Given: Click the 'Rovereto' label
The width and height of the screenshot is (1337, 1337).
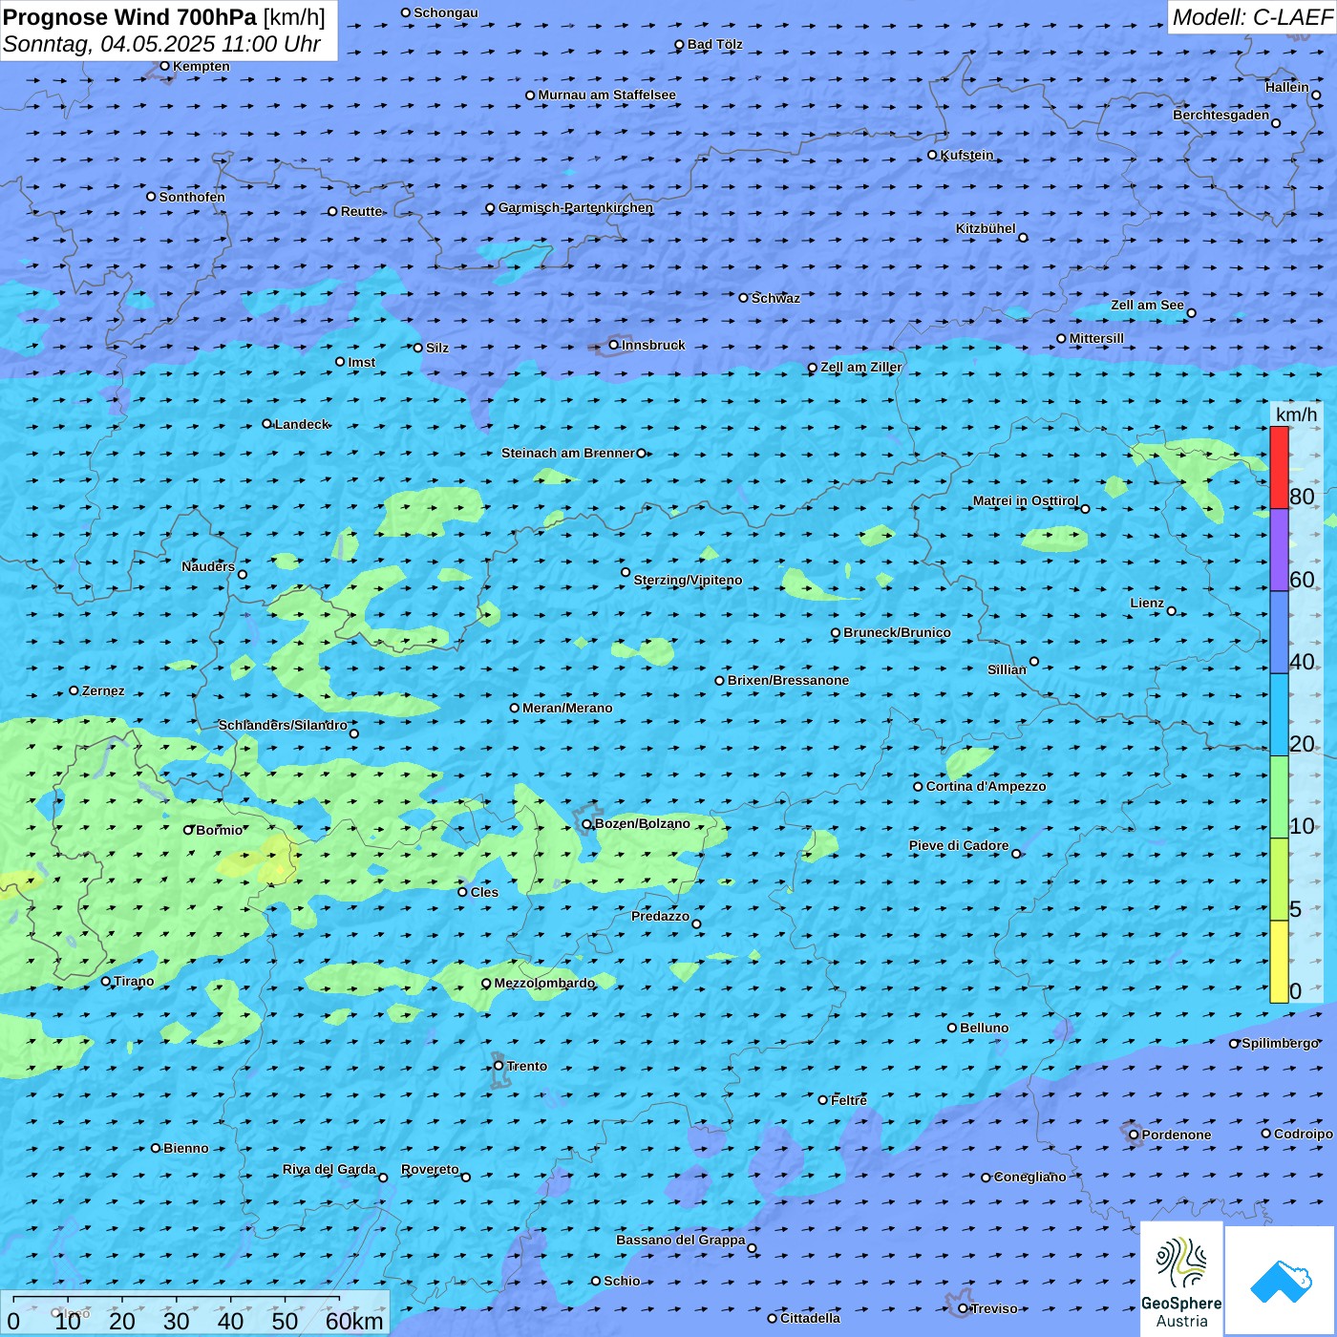Looking at the screenshot, I should coord(430,1169).
